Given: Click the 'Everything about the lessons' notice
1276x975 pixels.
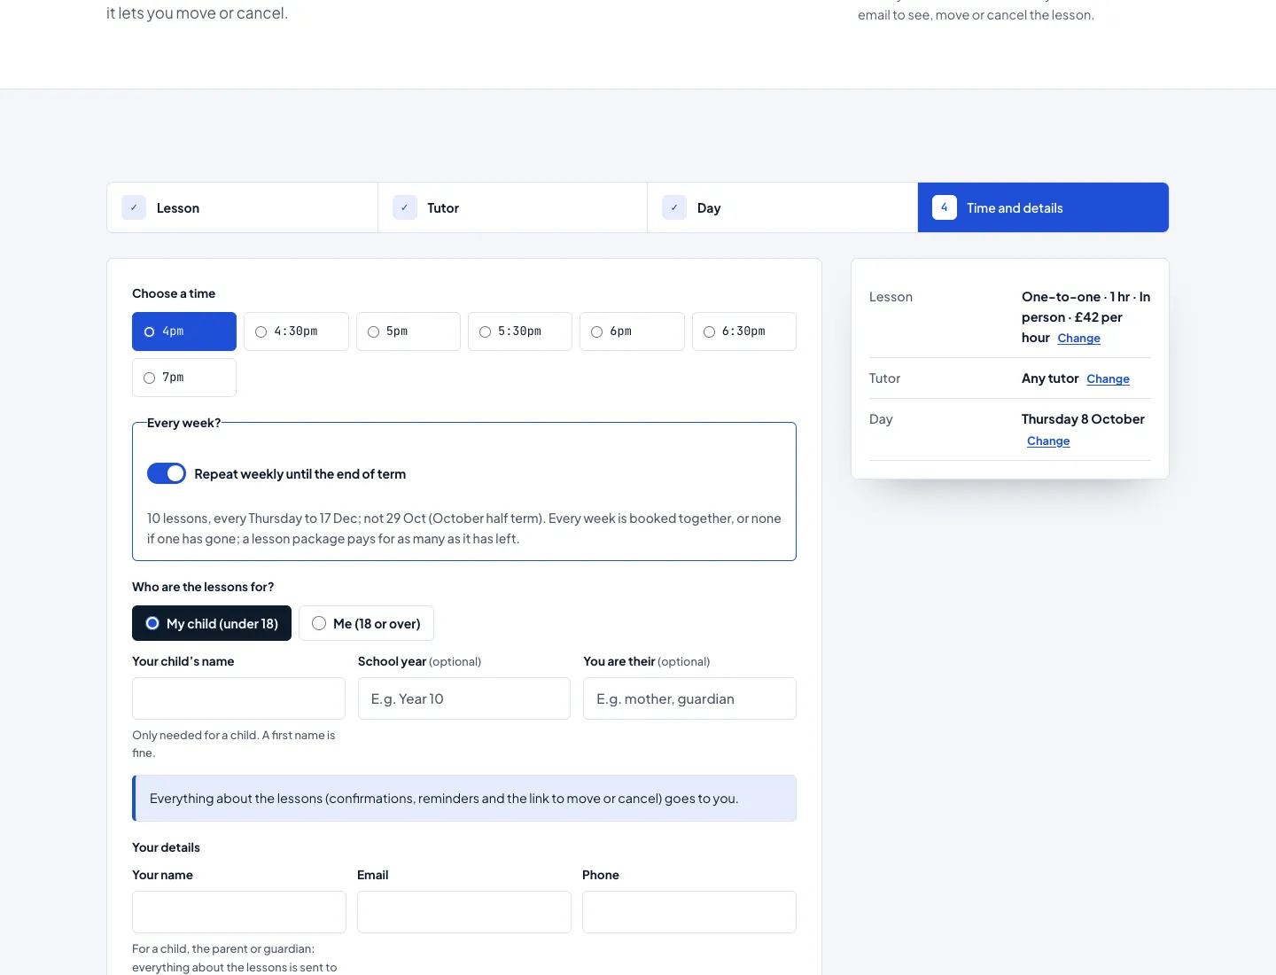Looking at the screenshot, I should point(464,799).
